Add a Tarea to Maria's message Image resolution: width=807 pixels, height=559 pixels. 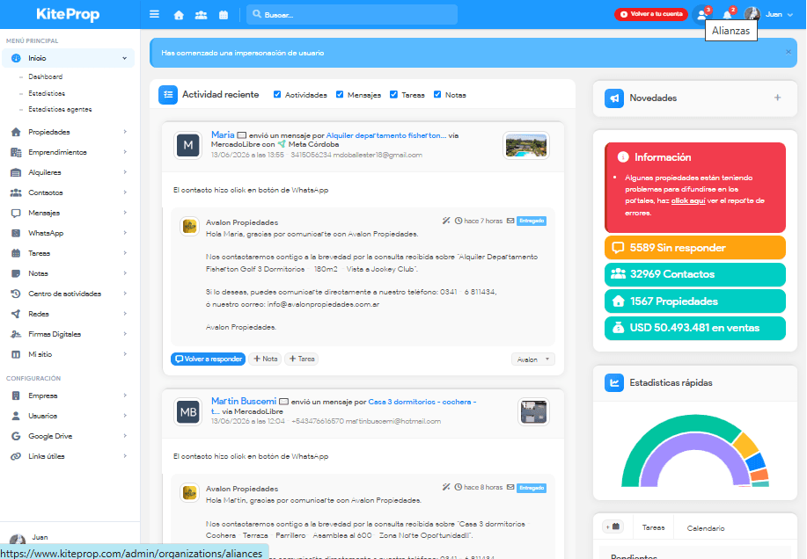tap(302, 359)
